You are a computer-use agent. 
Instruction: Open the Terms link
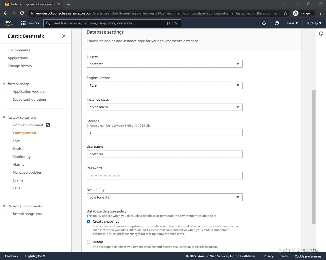tap(284, 256)
